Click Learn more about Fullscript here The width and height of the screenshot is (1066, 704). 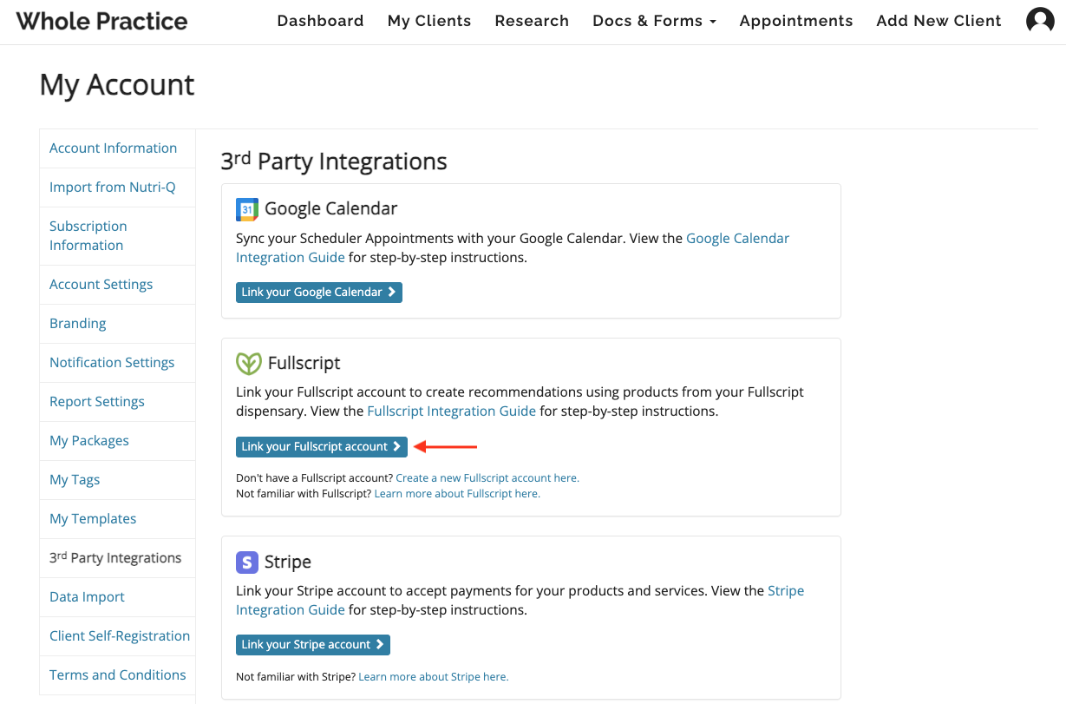tap(457, 494)
